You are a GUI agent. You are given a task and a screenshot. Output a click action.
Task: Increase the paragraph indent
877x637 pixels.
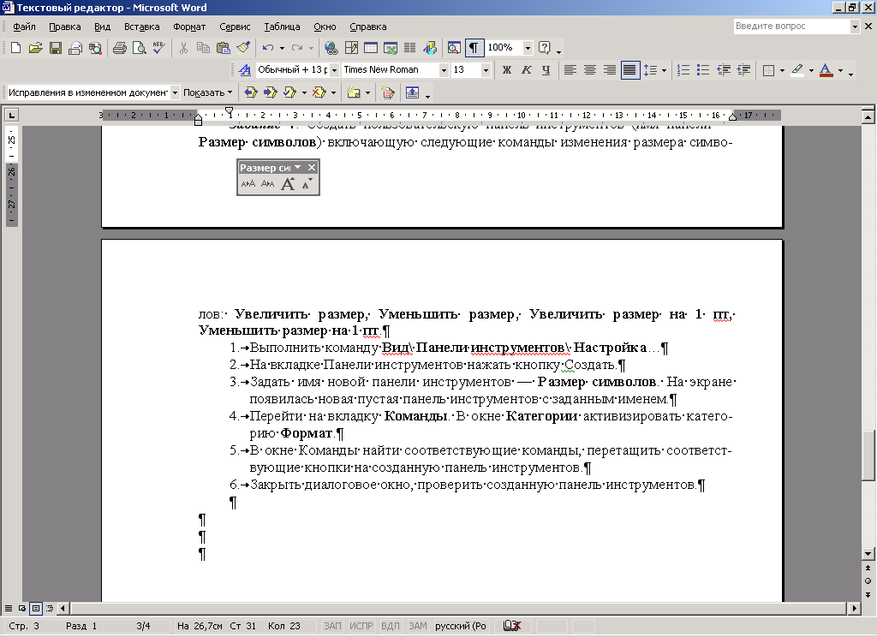click(744, 70)
